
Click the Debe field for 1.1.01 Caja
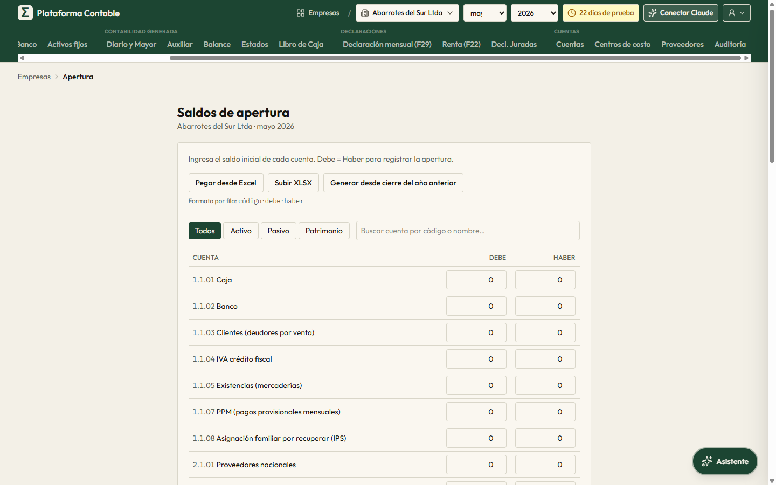pyautogui.click(x=476, y=280)
